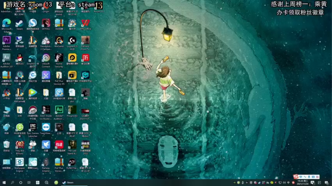Open taskbar search magnifier
Screen dimensions: 332x186
tap(12, 183)
